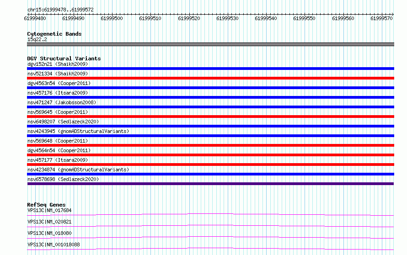Click the DGV Structural Variants track title
Viewport: 407px width, 255px height.
coord(64,58)
